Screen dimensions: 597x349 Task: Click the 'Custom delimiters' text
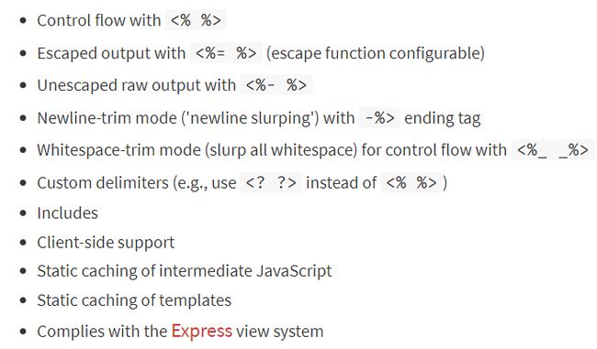point(103,182)
